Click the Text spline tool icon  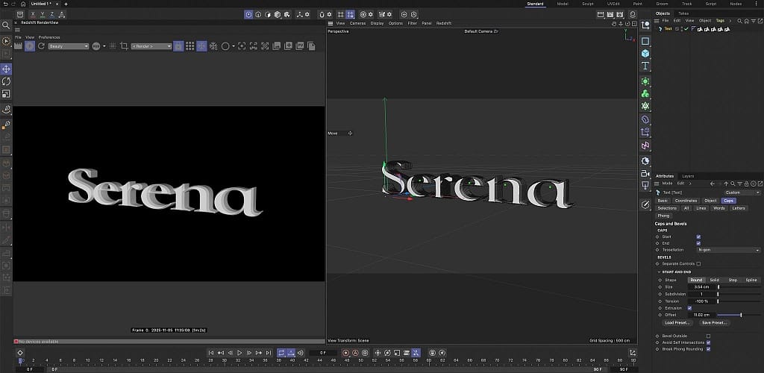click(x=645, y=66)
